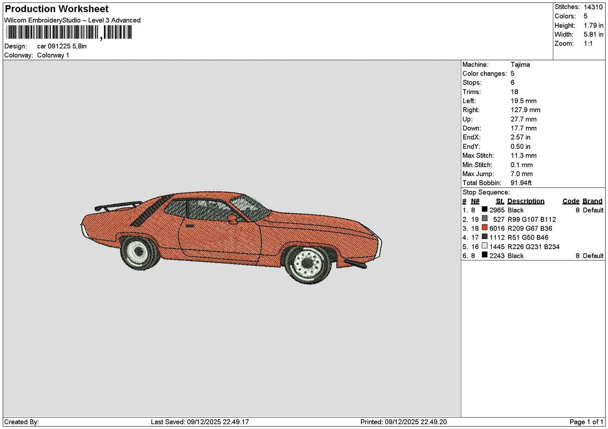Click design name 'car 091225 5,8in'

tap(62, 46)
